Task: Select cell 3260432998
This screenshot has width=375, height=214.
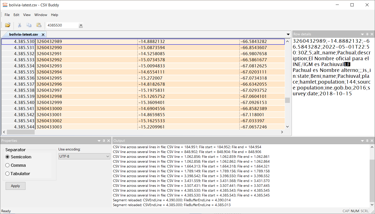Action: [x=86, y=96]
